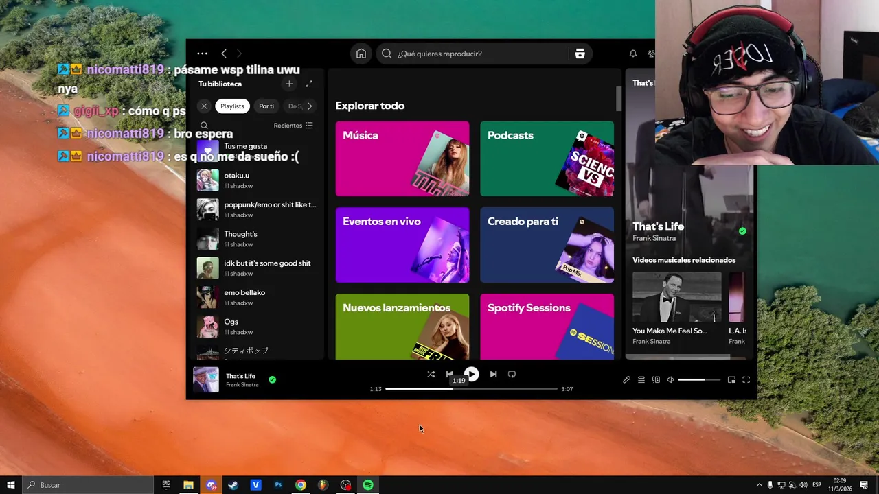
Task: Open the otaku.u playlist
Action: coord(255,180)
